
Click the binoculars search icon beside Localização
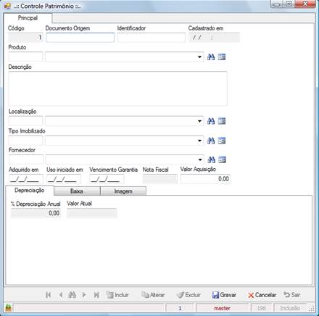[x=211, y=121]
